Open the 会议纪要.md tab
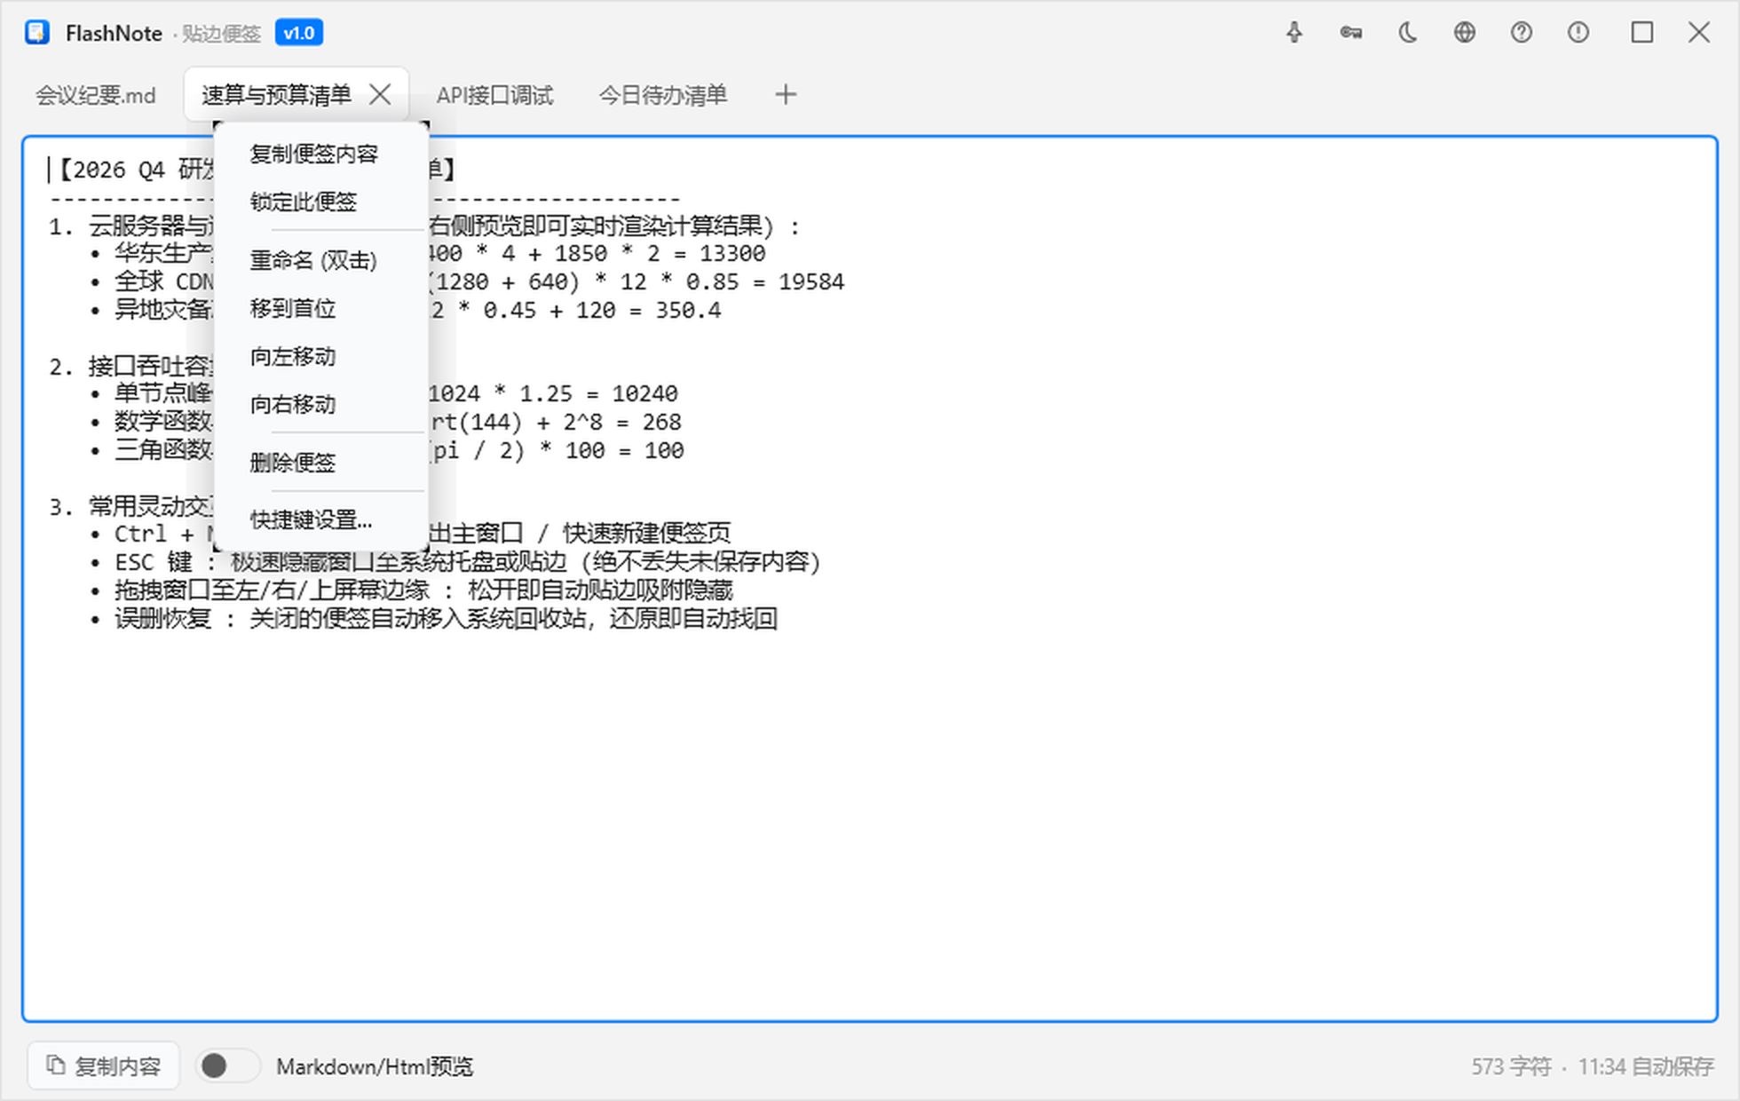This screenshot has width=1740, height=1101. (96, 95)
